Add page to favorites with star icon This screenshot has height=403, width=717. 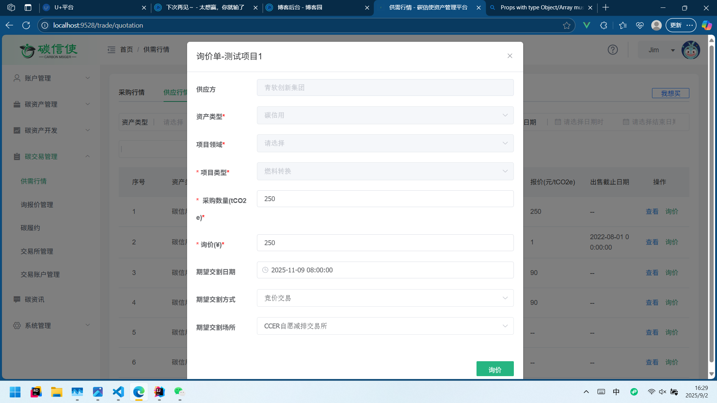567,25
